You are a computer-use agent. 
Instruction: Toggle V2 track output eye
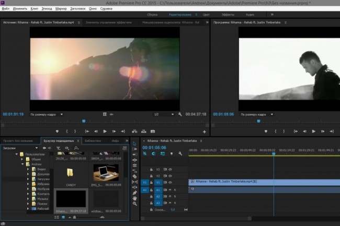click(x=170, y=176)
